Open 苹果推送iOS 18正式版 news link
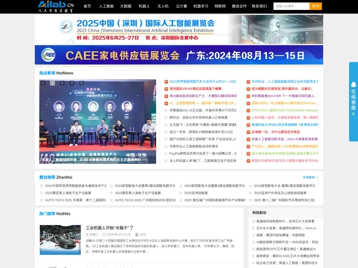Image resolution: width=358 pixels, height=268 pixels. pos(203,110)
